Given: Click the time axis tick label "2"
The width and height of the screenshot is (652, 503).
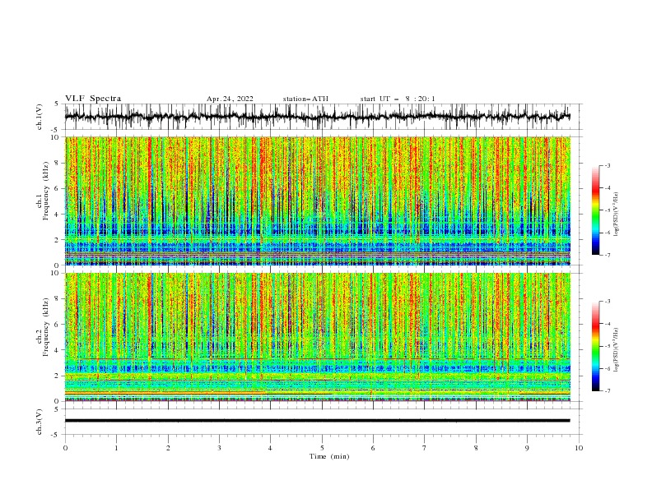Looking at the screenshot, I should coord(168,448).
